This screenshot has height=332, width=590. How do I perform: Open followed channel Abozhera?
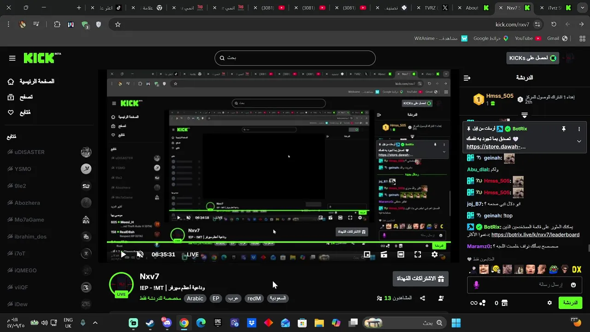[48, 203]
